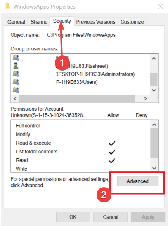The width and height of the screenshot is (168, 226).
Task: Select the Users group entry
Action: [80, 82]
